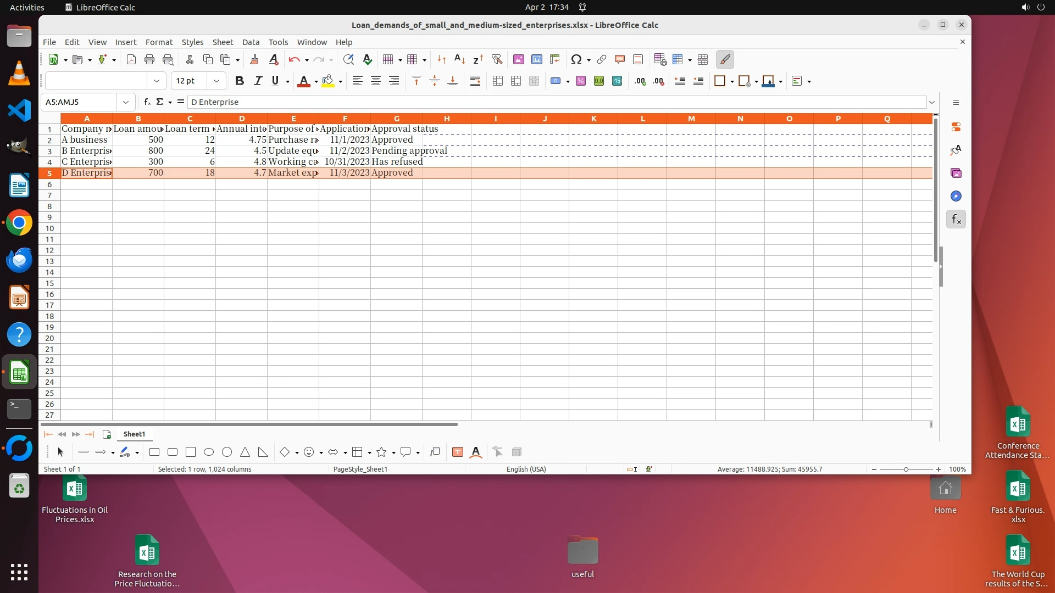Open the Data menu
The height and width of the screenshot is (593, 1055).
[251, 42]
